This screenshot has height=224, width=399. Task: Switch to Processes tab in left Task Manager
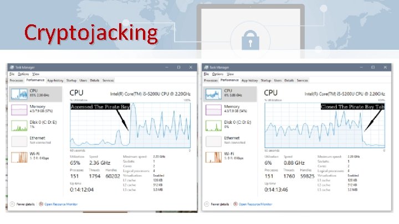coord(16,80)
